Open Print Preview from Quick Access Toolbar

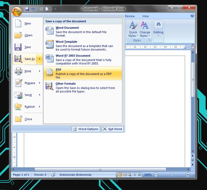click(x=47, y=9)
